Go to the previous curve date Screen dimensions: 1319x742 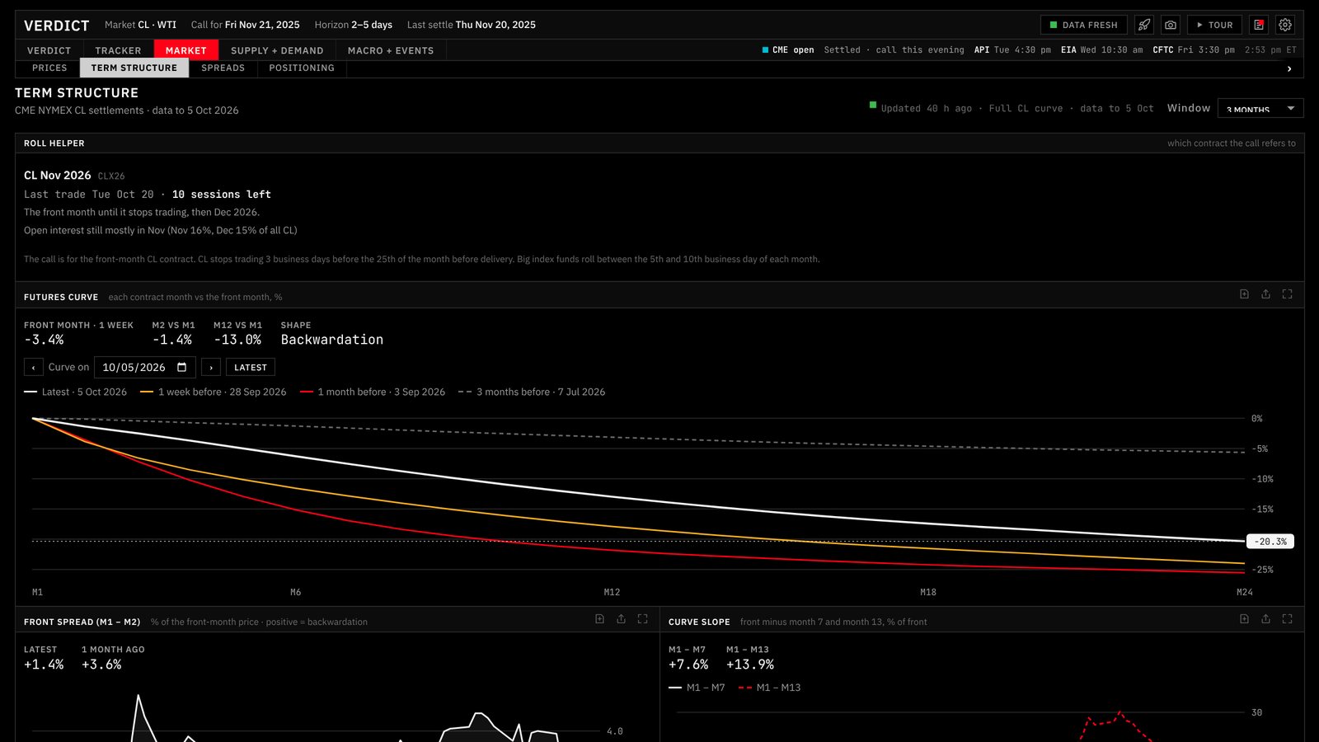33,367
